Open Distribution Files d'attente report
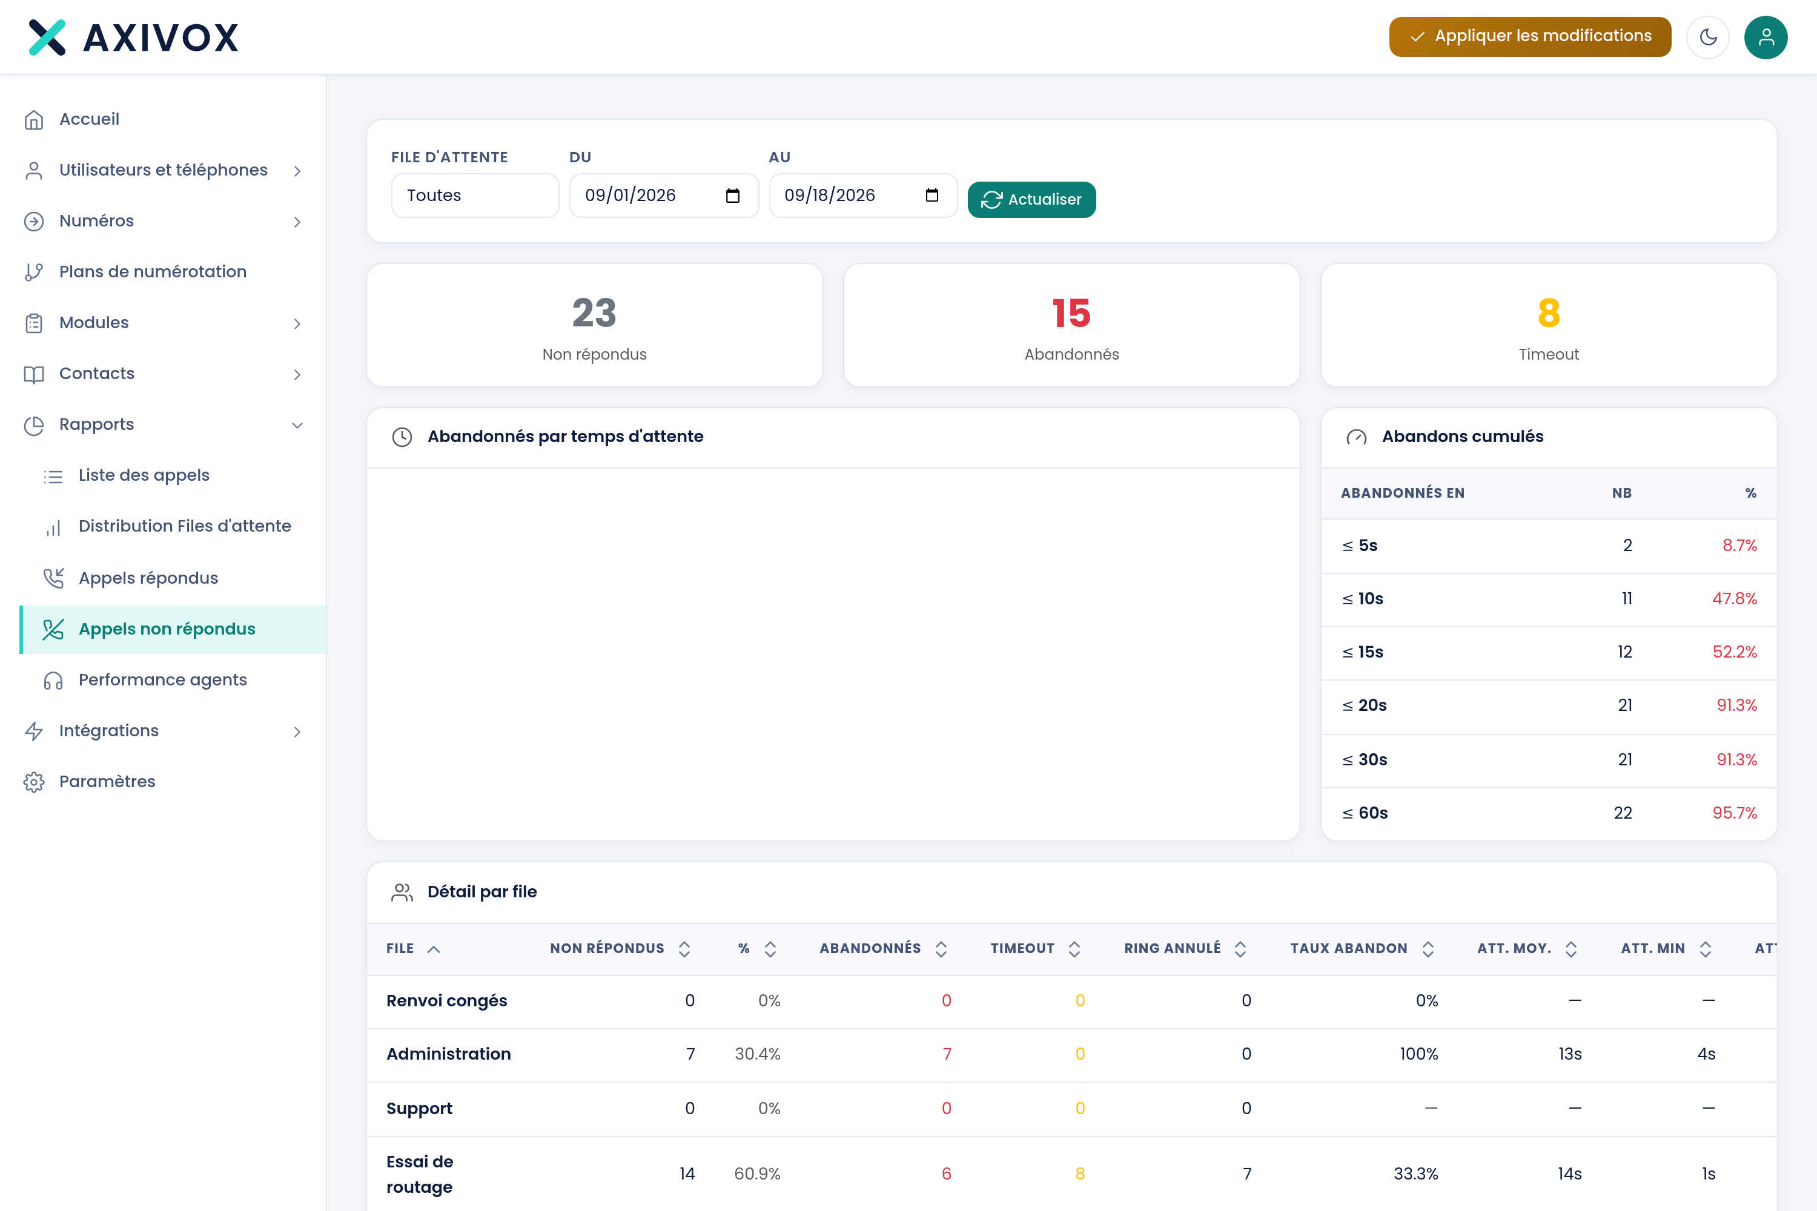 (185, 526)
